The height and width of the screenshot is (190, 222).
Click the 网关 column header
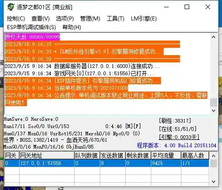click(11, 155)
